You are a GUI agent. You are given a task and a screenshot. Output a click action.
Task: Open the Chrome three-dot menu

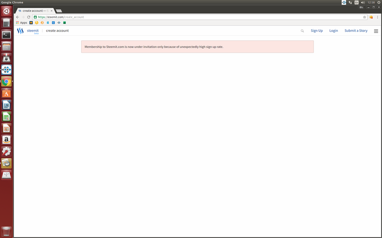[x=378, y=17]
